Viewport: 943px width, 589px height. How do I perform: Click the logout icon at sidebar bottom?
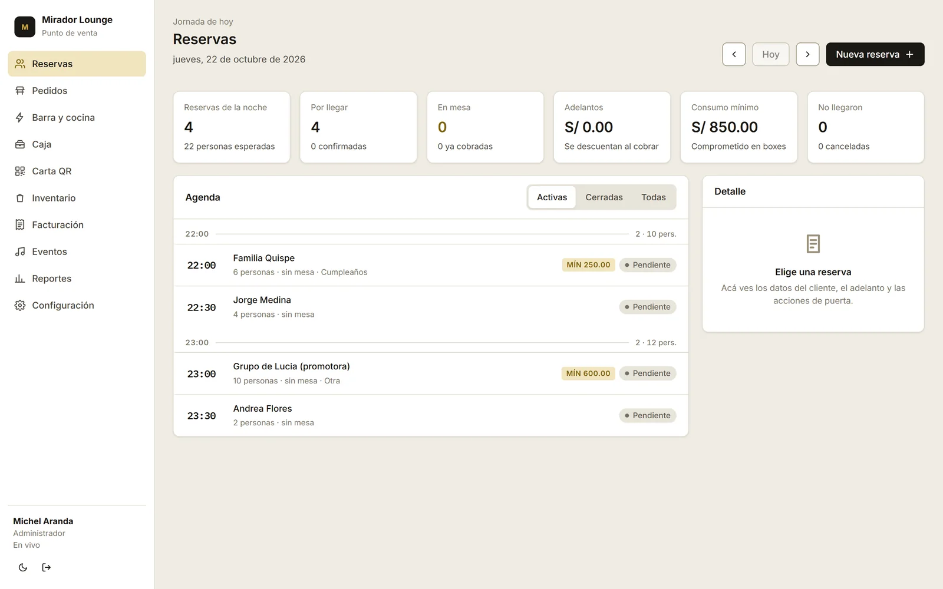tap(47, 567)
